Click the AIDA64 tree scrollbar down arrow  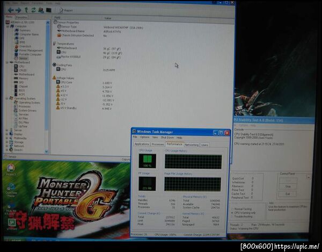(46, 152)
